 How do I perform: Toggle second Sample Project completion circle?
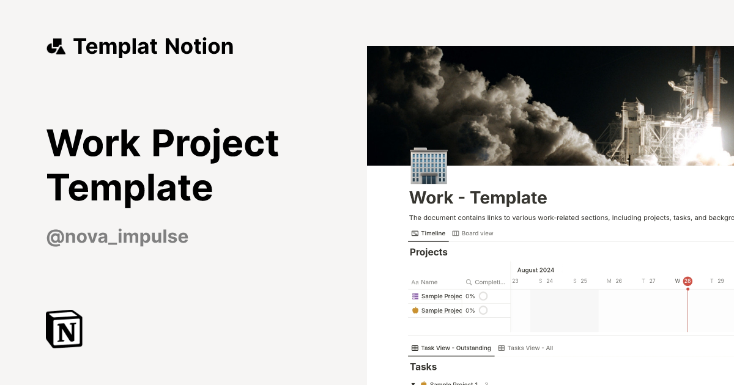484,310
